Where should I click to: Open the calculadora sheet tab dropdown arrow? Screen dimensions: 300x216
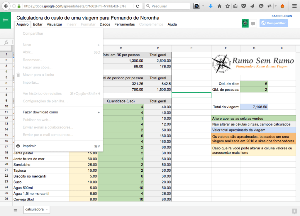47,209
